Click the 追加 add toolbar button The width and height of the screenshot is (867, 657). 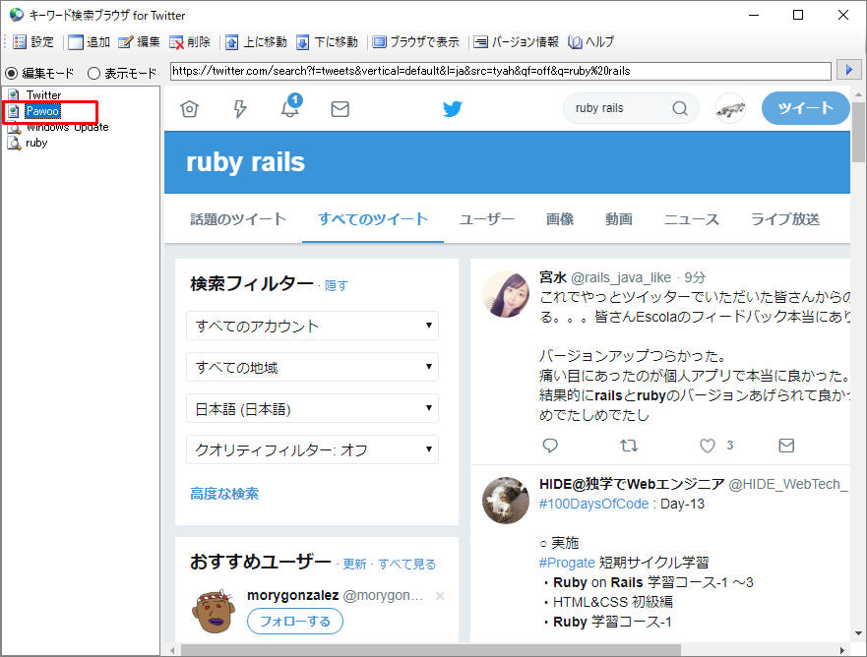[x=89, y=42]
